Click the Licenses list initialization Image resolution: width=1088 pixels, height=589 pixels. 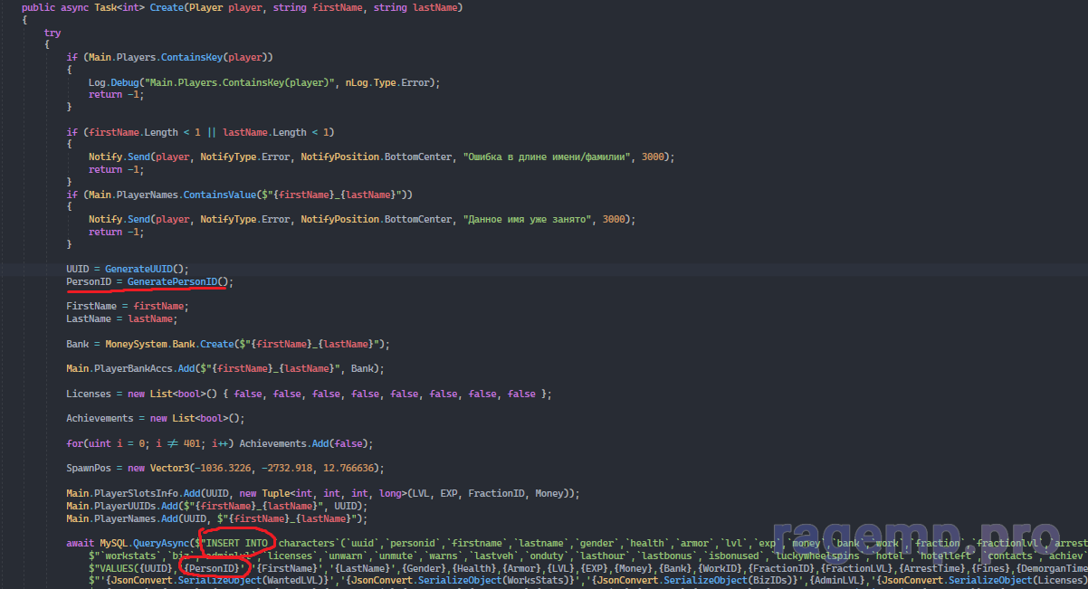[x=308, y=394]
